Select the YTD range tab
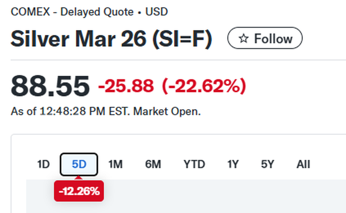The image size is (346, 213). (x=194, y=164)
